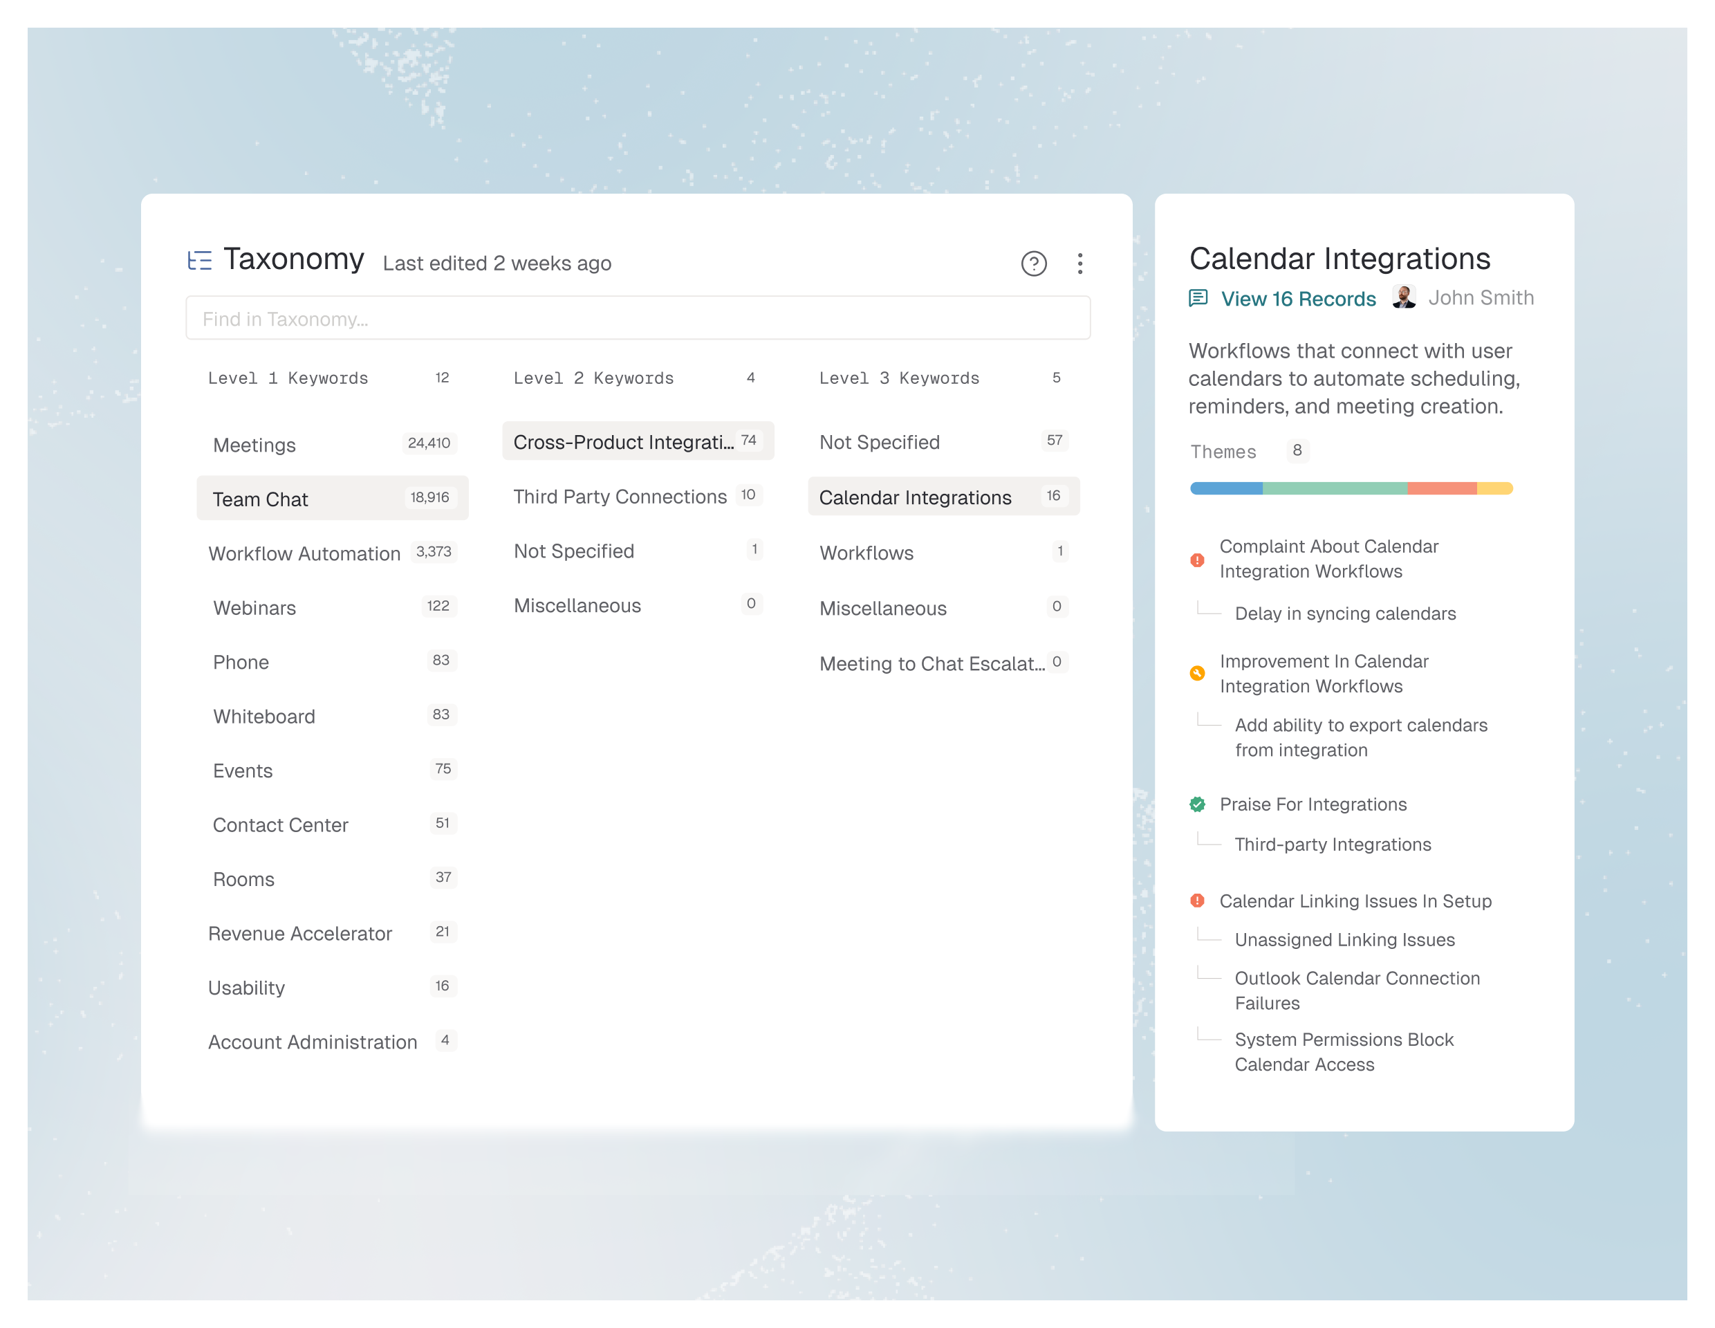The height and width of the screenshot is (1328, 1715).
Task: Select Workflows level 3 keyword
Action: (866, 552)
